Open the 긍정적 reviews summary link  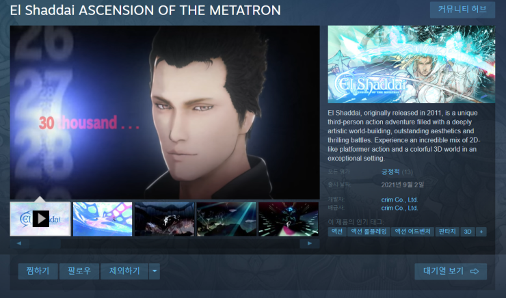390,172
